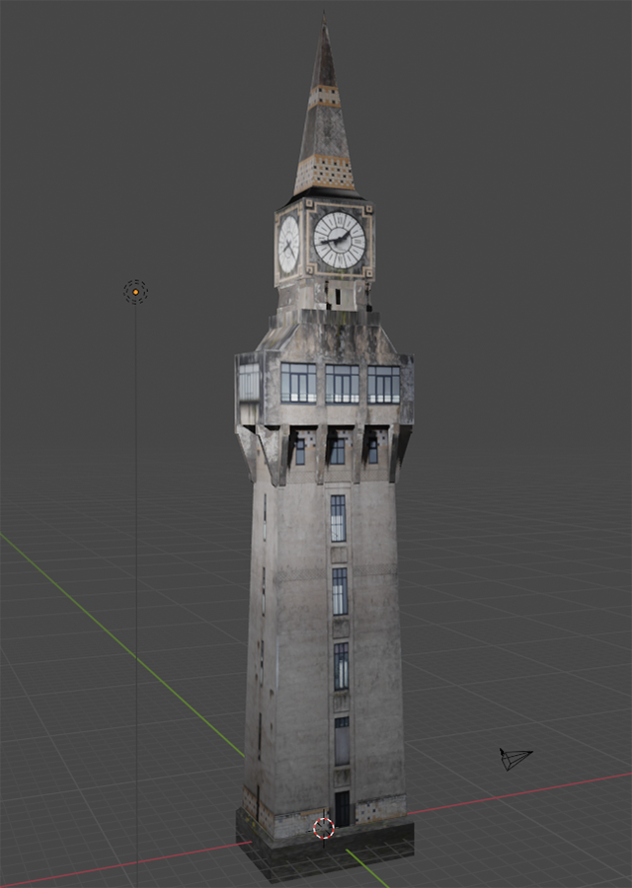The image size is (632, 888).
Task: Select the camera object in viewport
Action: click(x=514, y=759)
